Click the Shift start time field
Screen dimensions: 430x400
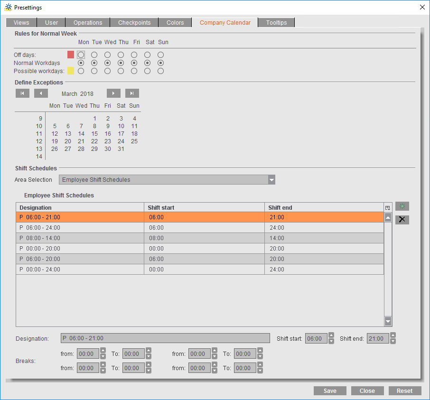click(316, 338)
